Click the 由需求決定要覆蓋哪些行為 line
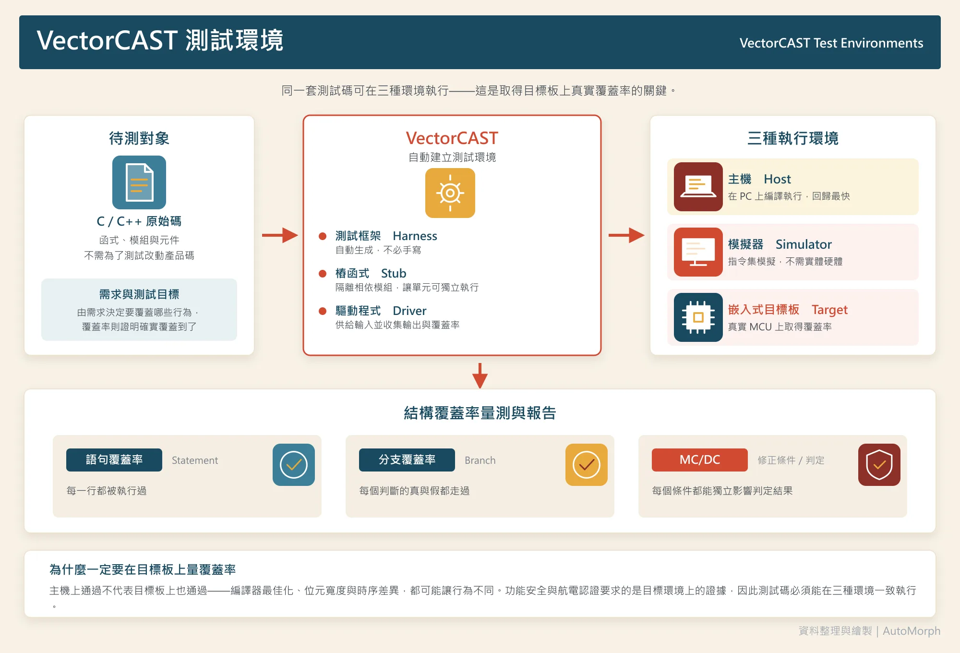Viewport: 960px width, 653px height. 138,313
